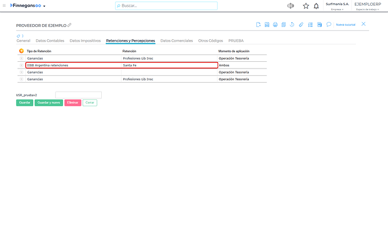Click the notes page icon in the toolbar

coord(319,25)
